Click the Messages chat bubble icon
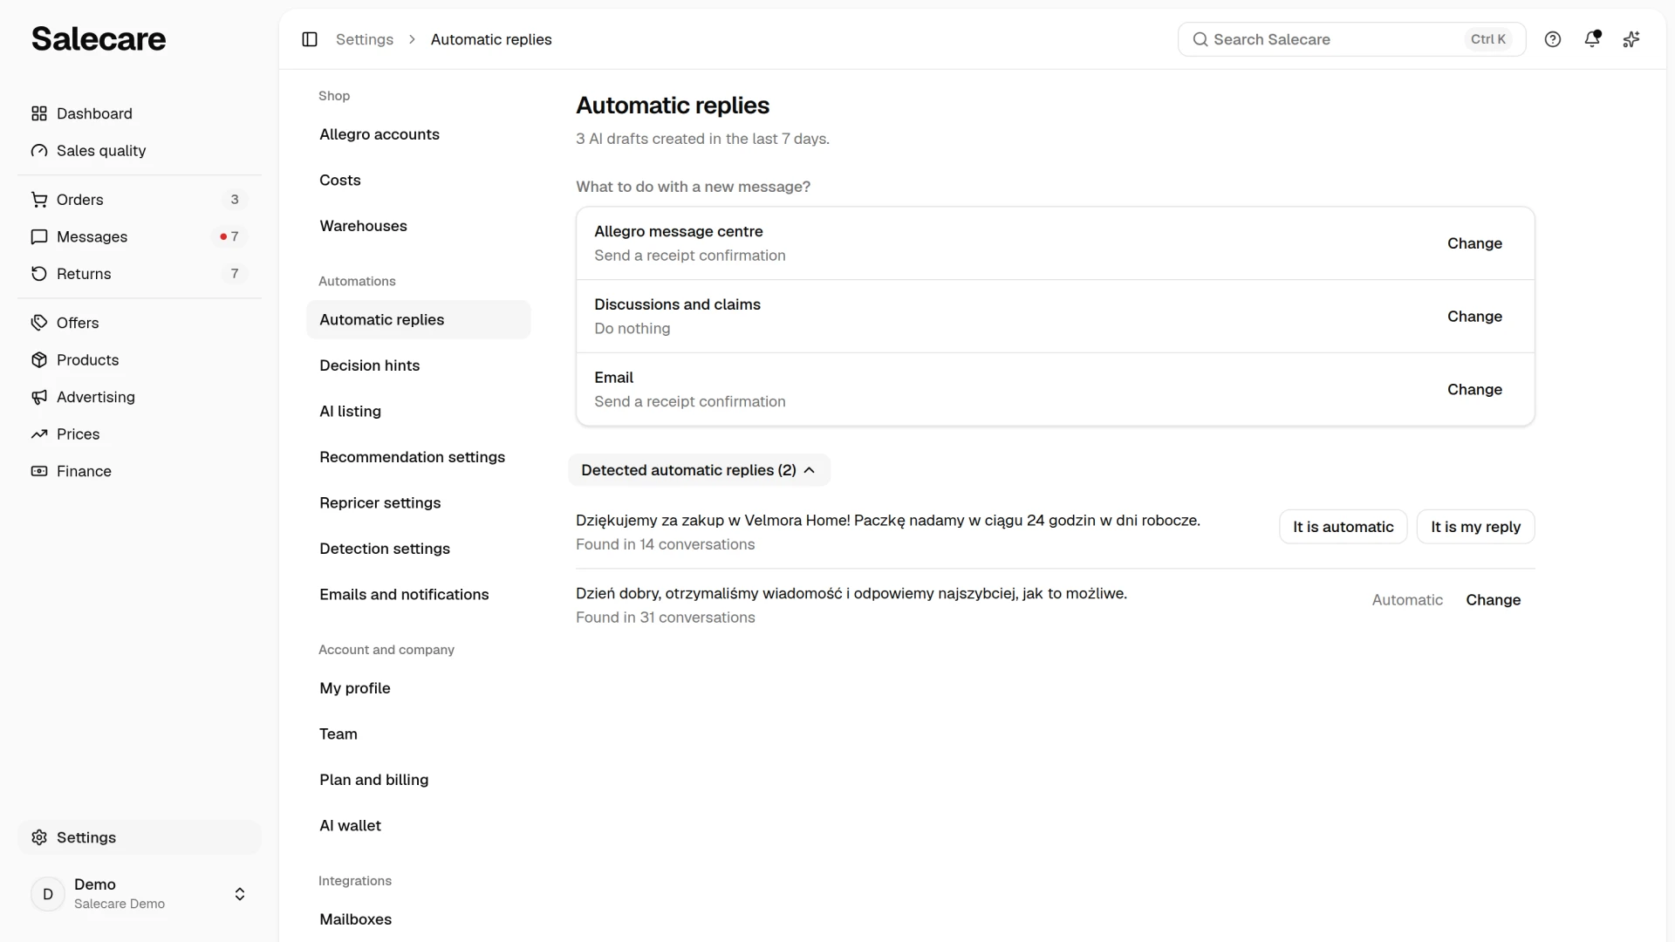This screenshot has height=942, width=1675. (x=39, y=237)
